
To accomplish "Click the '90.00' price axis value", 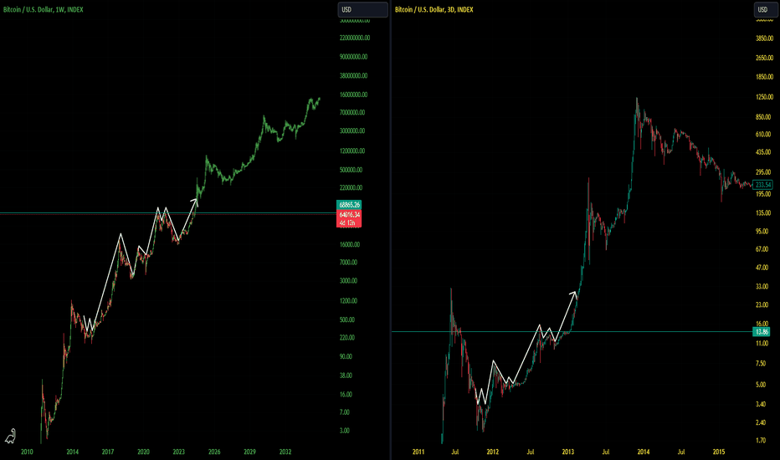I will point(346,356).
